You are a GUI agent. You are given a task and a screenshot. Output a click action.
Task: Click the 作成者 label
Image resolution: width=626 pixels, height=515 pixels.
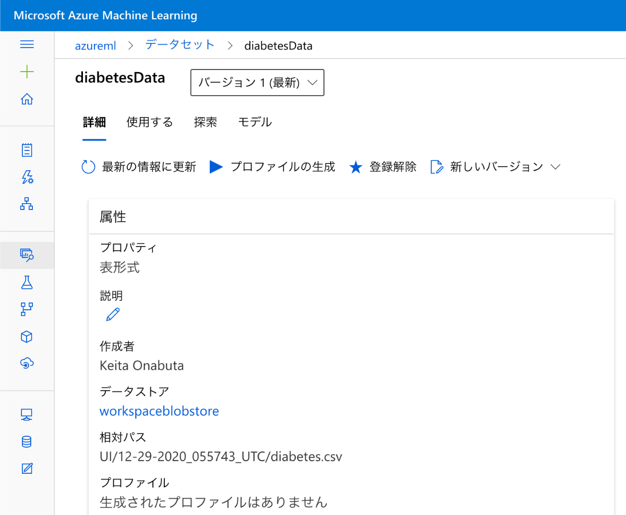[117, 346]
